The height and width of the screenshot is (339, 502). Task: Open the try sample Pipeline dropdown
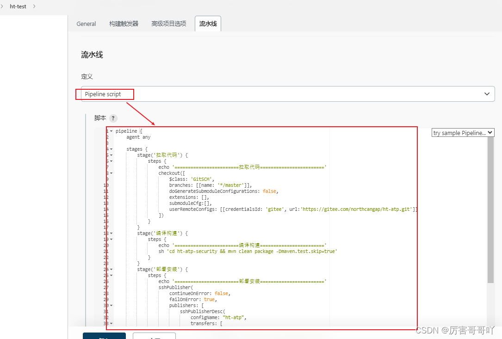point(463,132)
